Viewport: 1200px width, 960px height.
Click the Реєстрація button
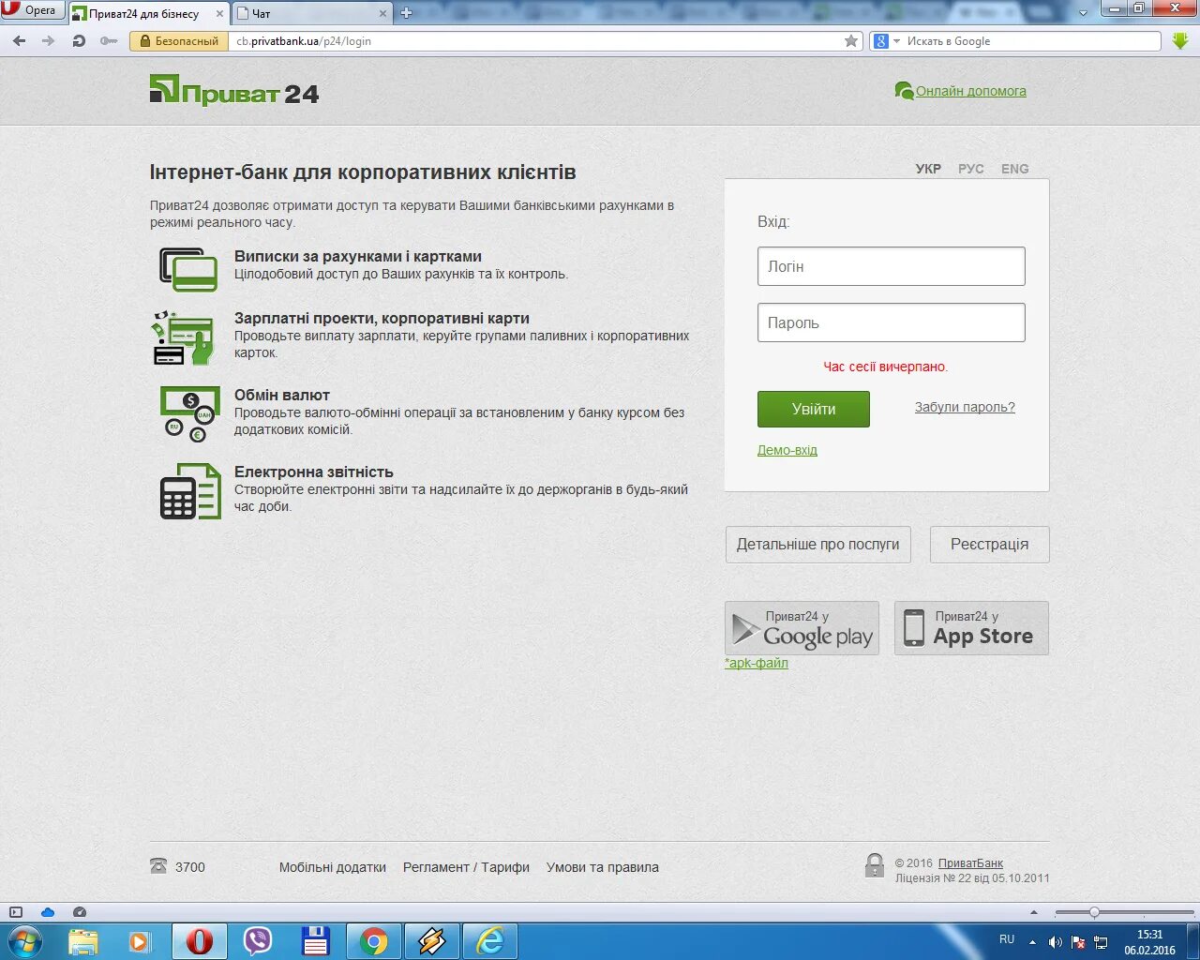pos(989,545)
